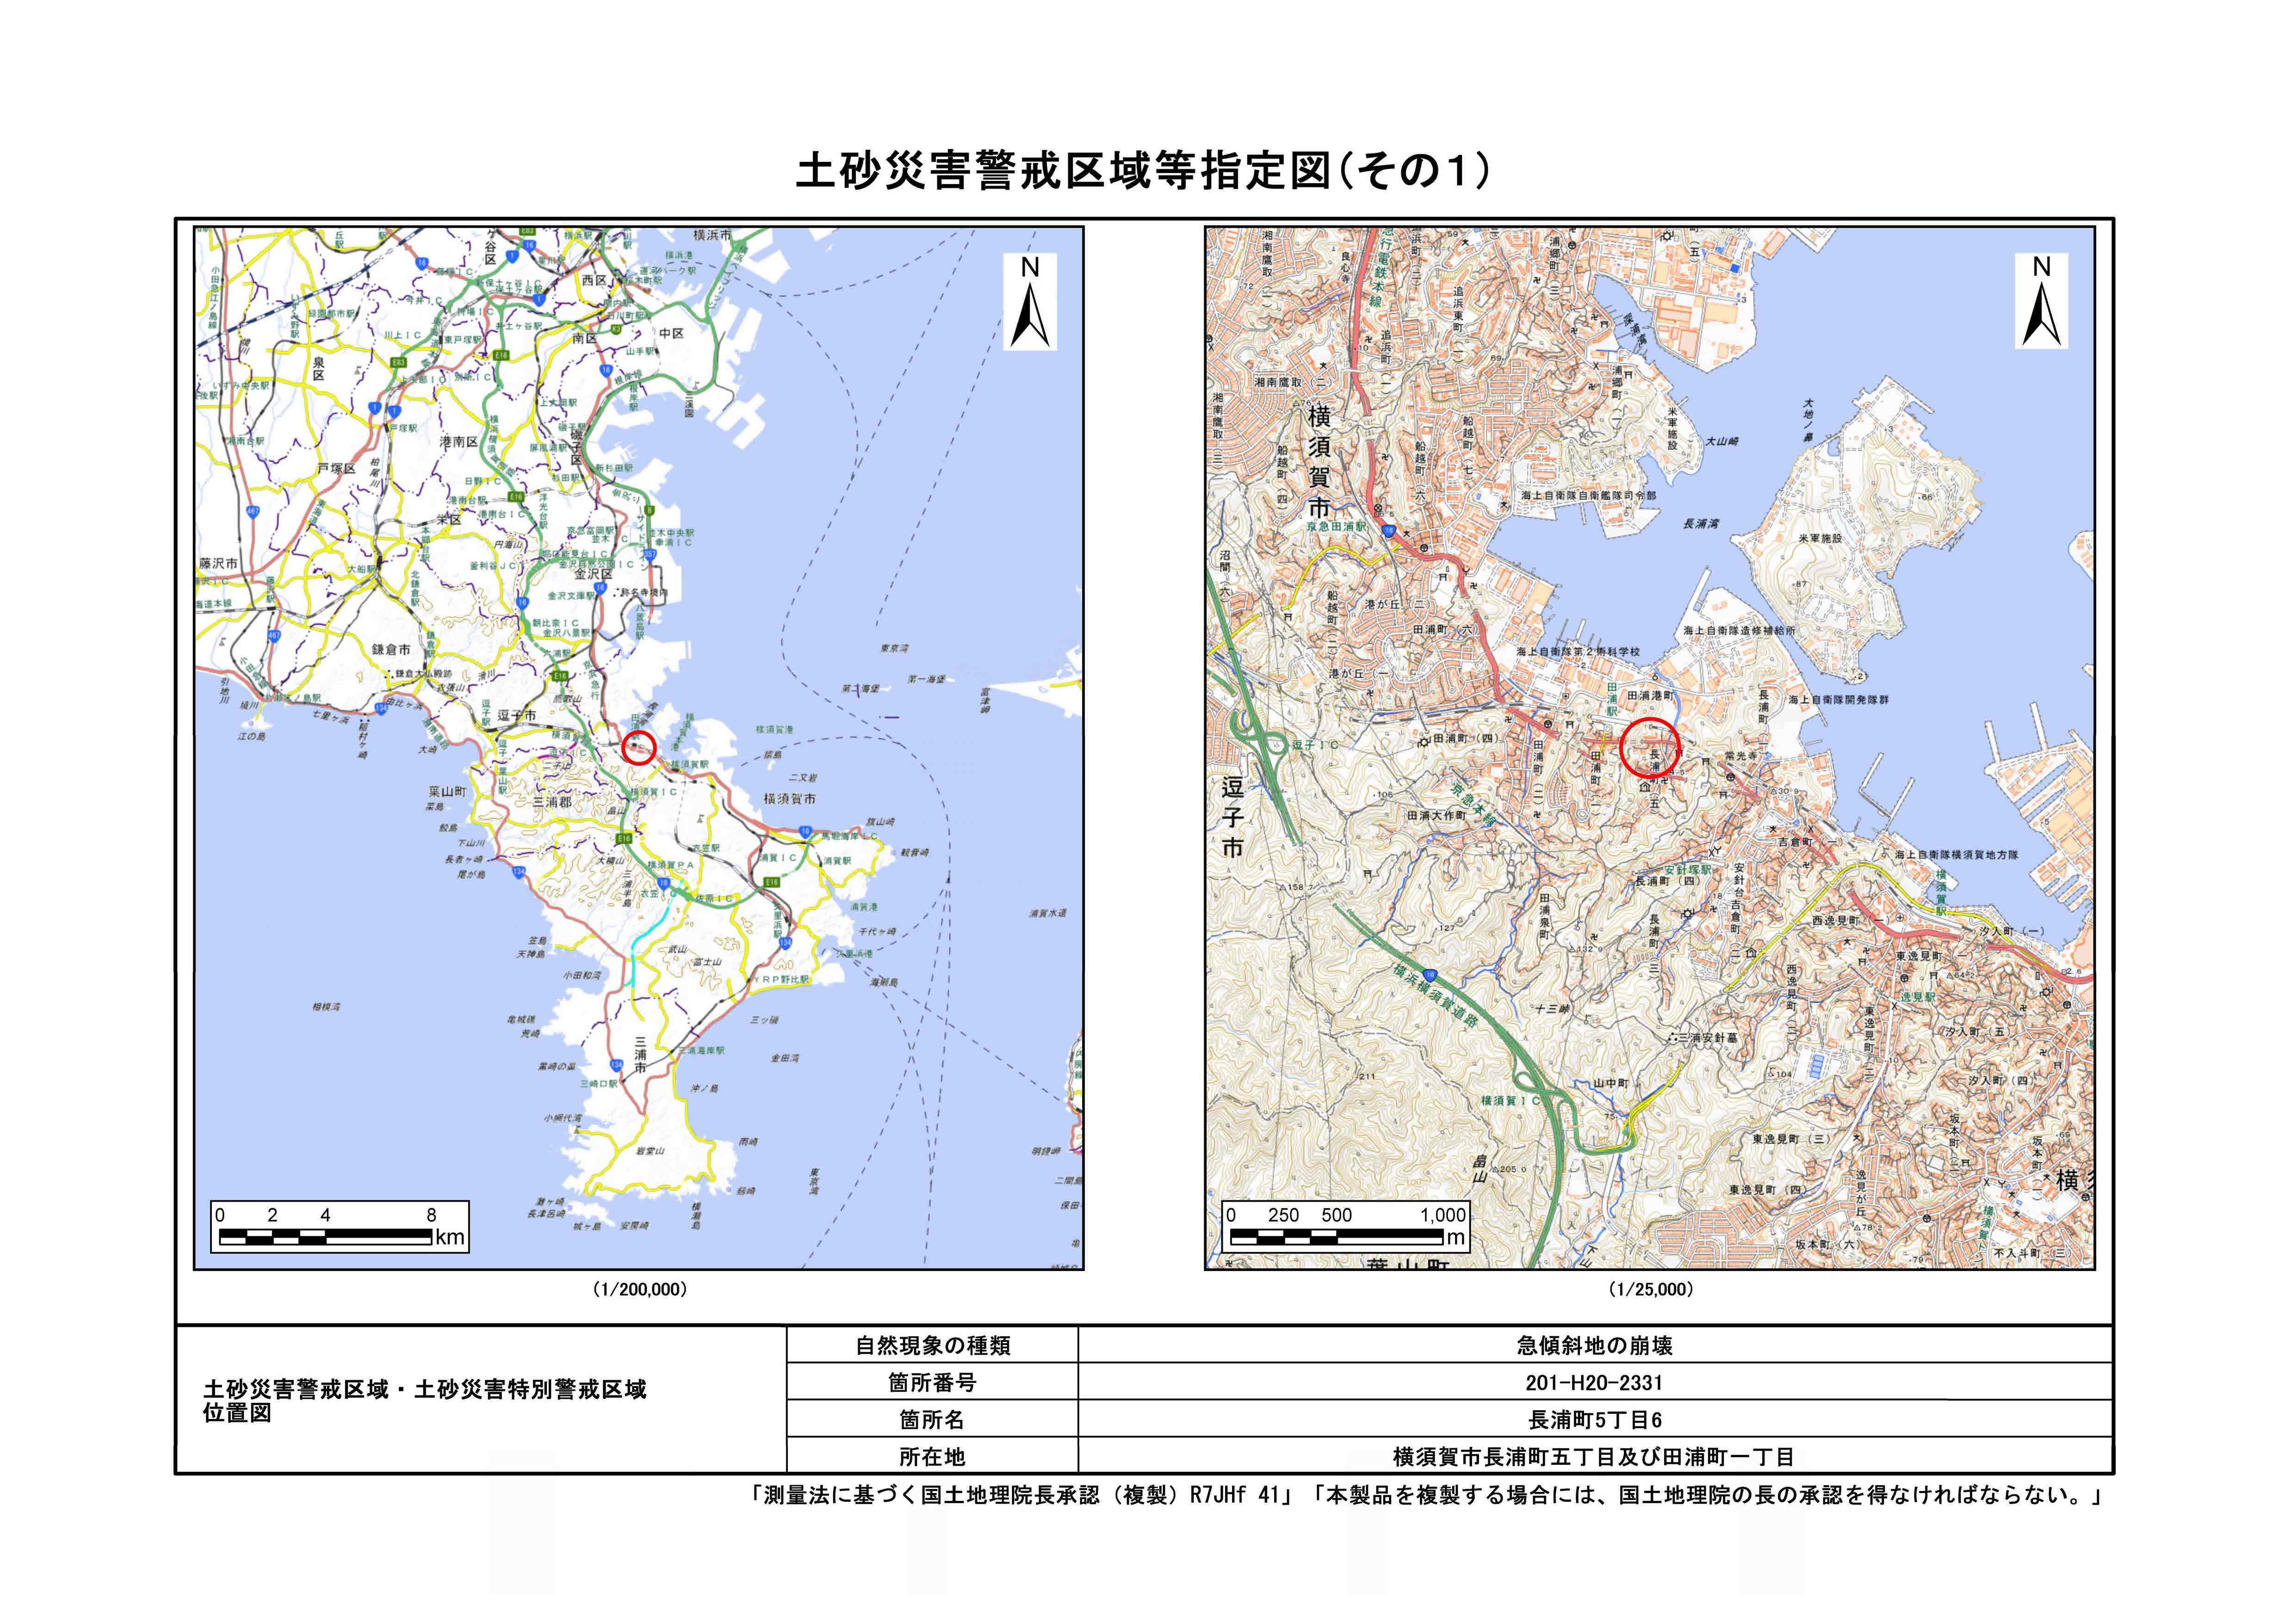Screen dimensions: 2296x1623
Task: Click the 逗子ＩＣ interchange label on the right map
Action: [1314, 745]
